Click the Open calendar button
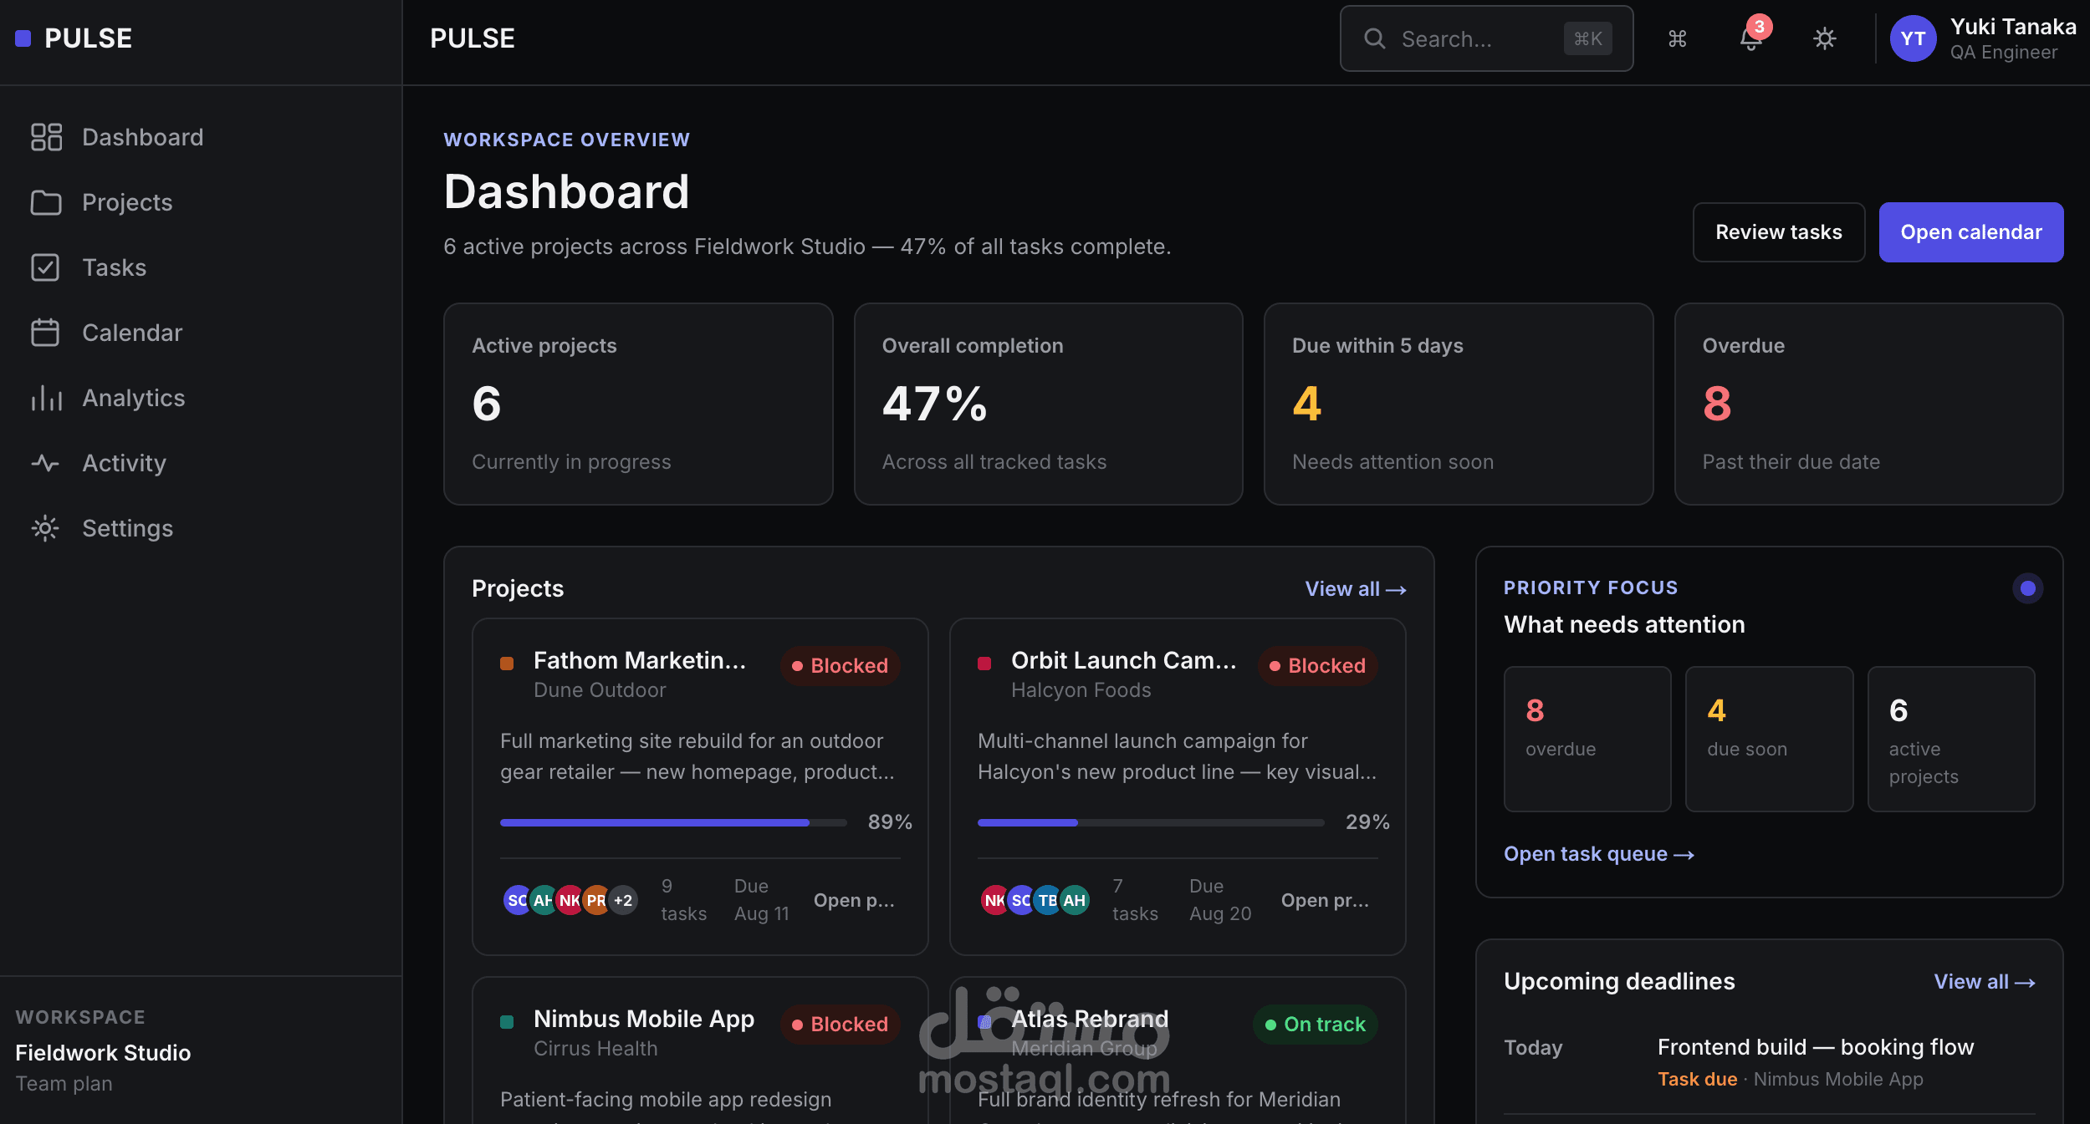Viewport: 2090px width, 1124px height. (1971, 232)
